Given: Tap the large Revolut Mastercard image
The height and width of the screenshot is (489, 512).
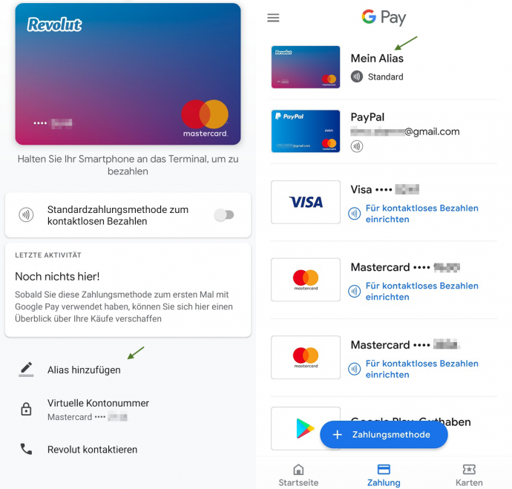Looking at the screenshot, I should click(x=128, y=74).
